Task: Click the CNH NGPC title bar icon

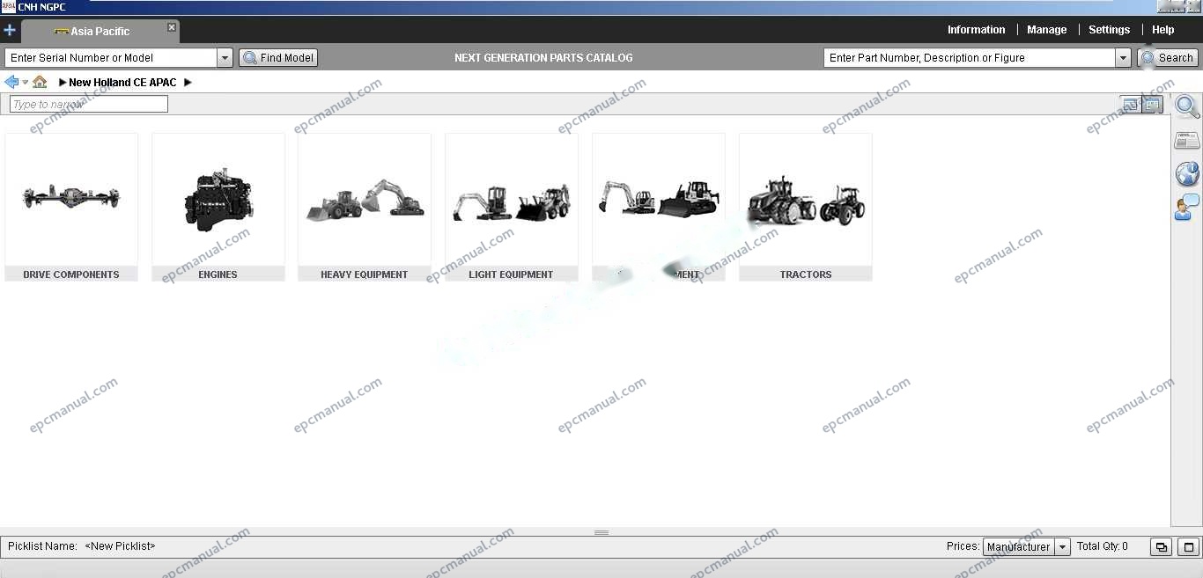Action: point(8,6)
